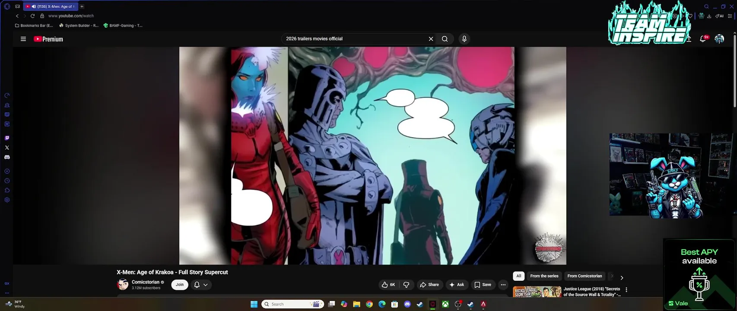Show more filter chips with the arrow
Screen dimensions: 737x311
coord(622,278)
